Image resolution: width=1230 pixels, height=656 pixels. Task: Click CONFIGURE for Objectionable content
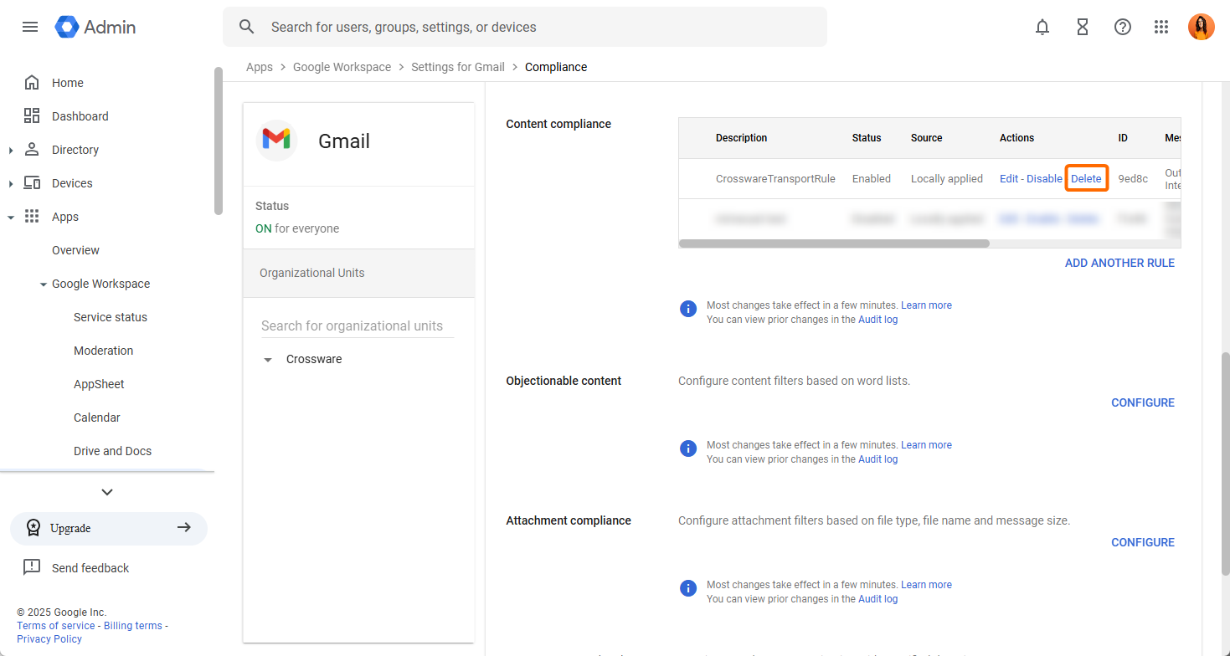(x=1142, y=402)
